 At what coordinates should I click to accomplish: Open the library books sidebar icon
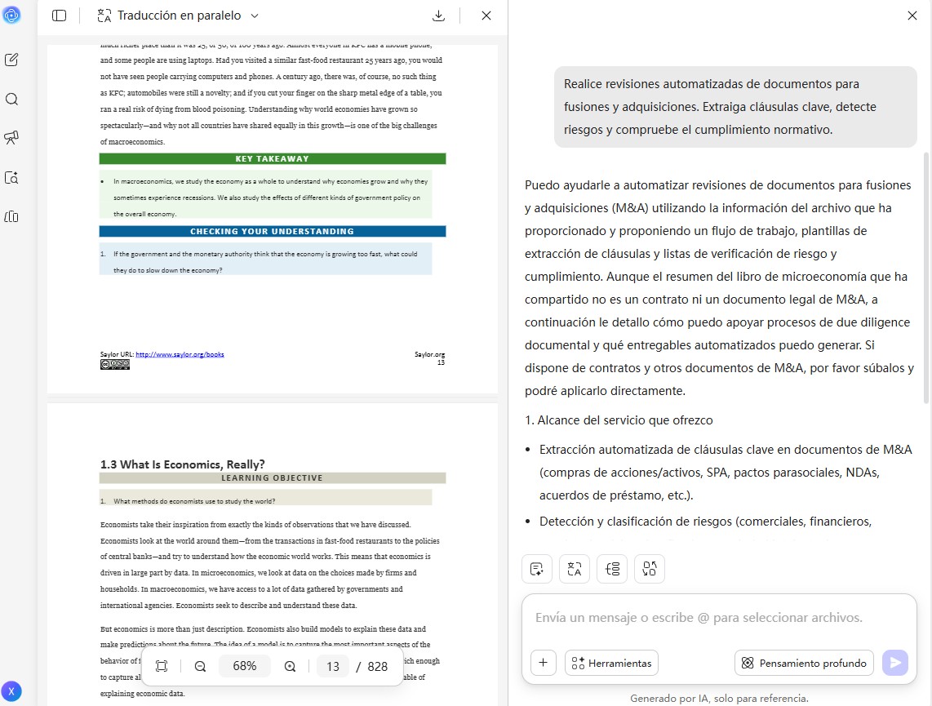(11, 216)
